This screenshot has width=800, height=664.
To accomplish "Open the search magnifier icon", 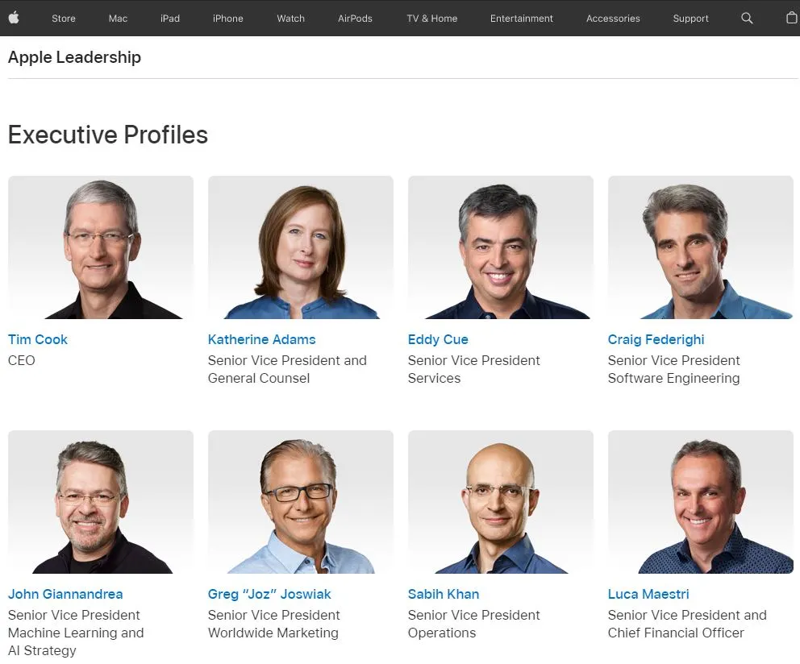I will click(747, 19).
